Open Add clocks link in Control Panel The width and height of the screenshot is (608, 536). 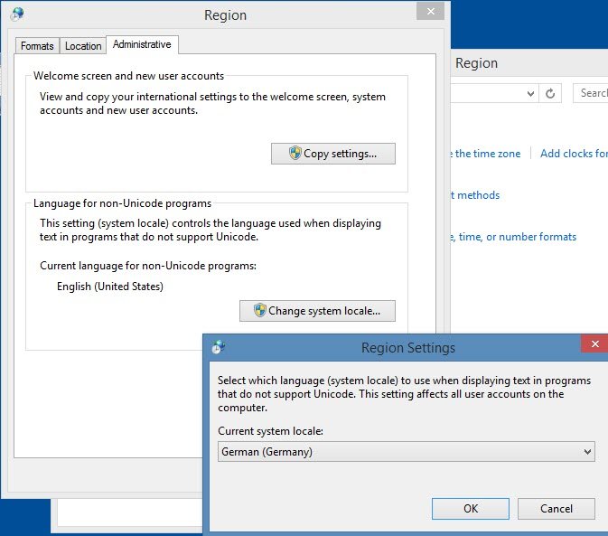click(x=574, y=154)
